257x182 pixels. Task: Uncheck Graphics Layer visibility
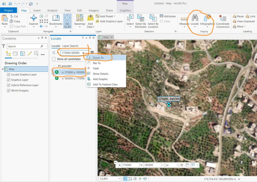pyautogui.click(x=8, y=80)
